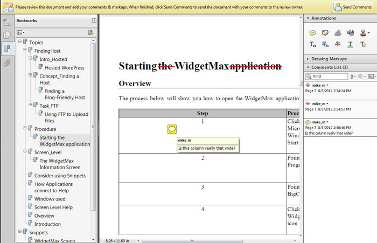Select the Replace Text tool
The height and width of the screenshot is (243, 377).
point(325,44)
